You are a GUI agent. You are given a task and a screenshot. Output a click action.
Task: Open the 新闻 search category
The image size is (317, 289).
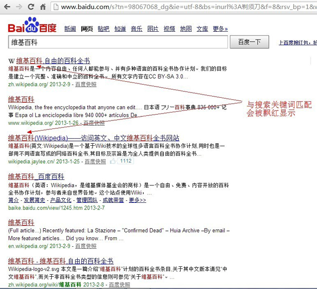click(x=70, y=29)
